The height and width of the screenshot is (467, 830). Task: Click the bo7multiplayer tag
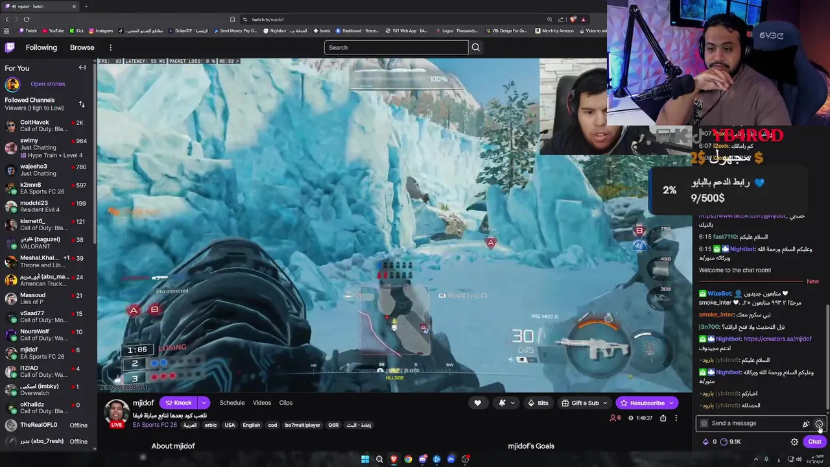tap(303, 425)
